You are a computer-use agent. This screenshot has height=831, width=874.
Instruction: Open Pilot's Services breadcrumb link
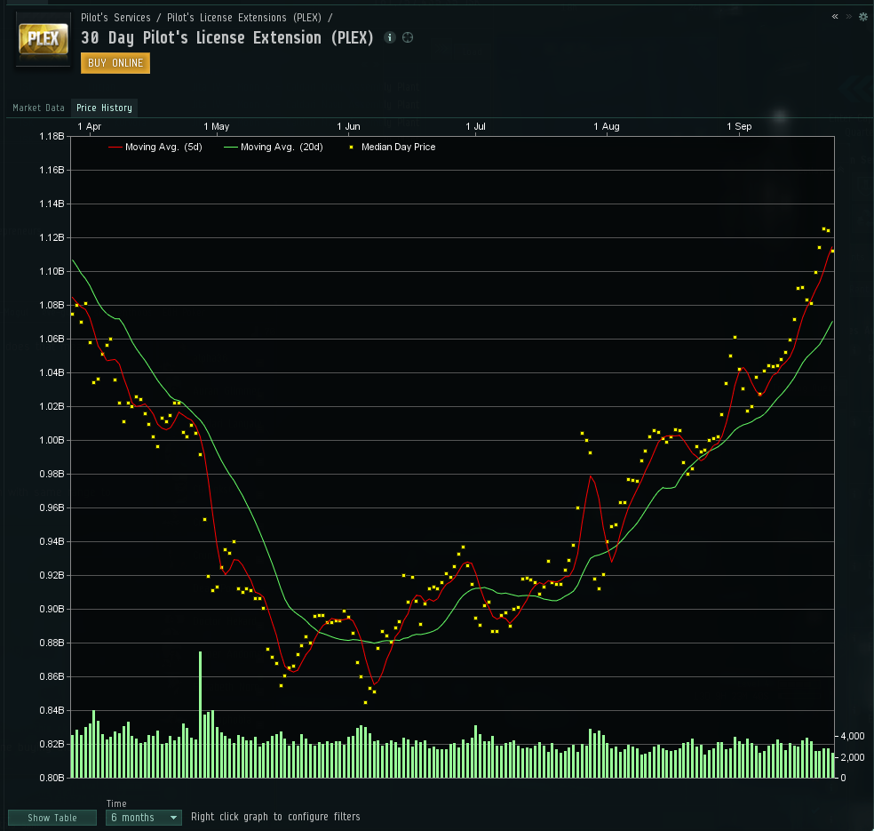[x=115, y=18]
